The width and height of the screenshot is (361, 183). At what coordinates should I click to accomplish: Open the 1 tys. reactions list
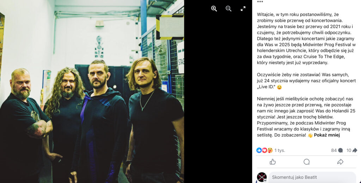click(280, 150)
